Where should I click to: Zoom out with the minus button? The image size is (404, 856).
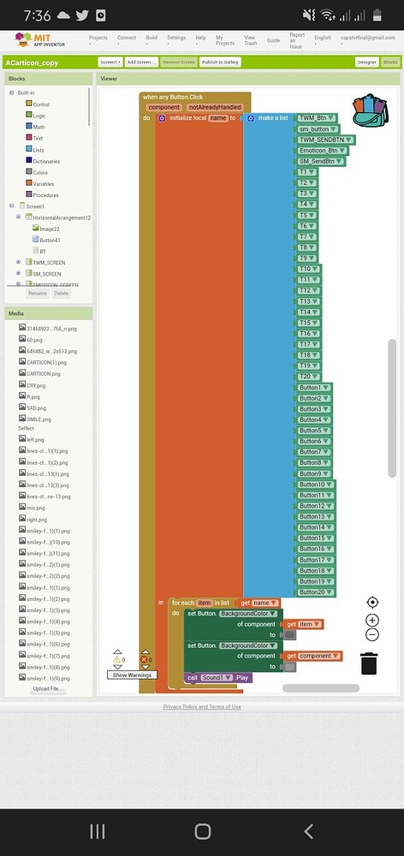tap(372, 634)
